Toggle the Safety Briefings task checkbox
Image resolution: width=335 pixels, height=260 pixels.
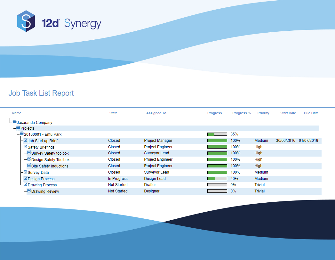pyautogui.click(x=26, y=147)
